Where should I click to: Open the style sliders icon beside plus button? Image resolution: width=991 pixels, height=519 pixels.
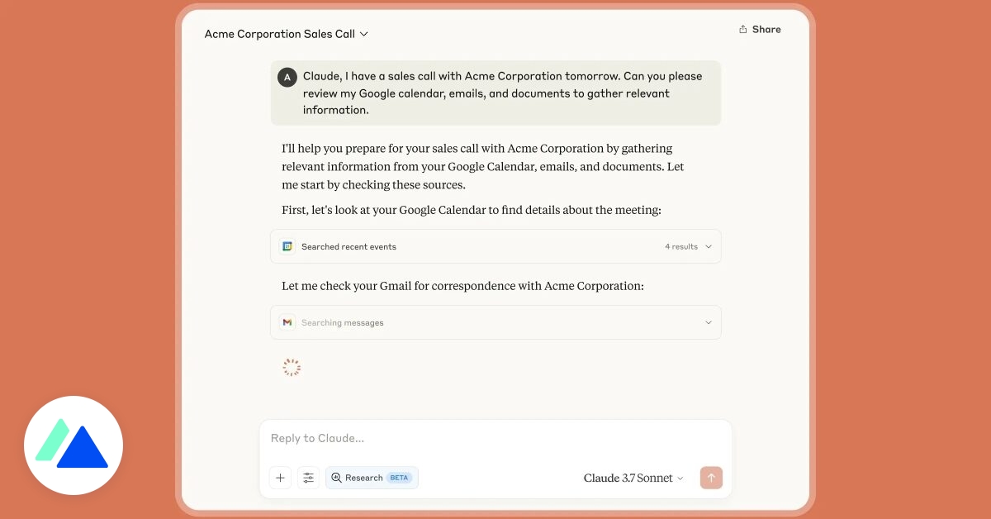click(x=308, y=478)
